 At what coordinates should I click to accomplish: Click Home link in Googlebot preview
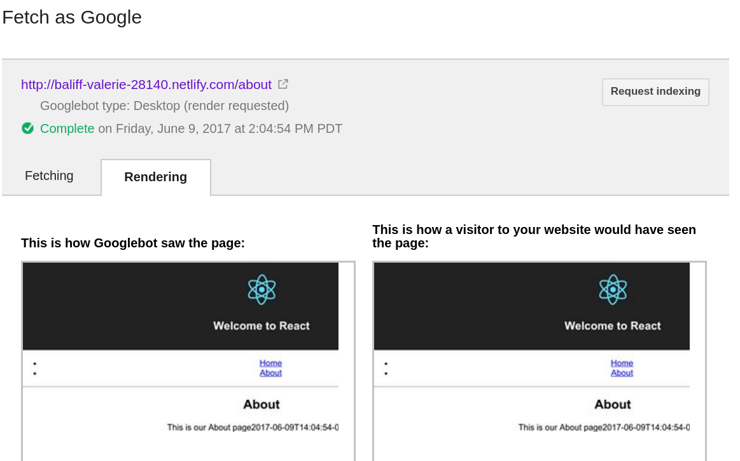tap(270, 363)
